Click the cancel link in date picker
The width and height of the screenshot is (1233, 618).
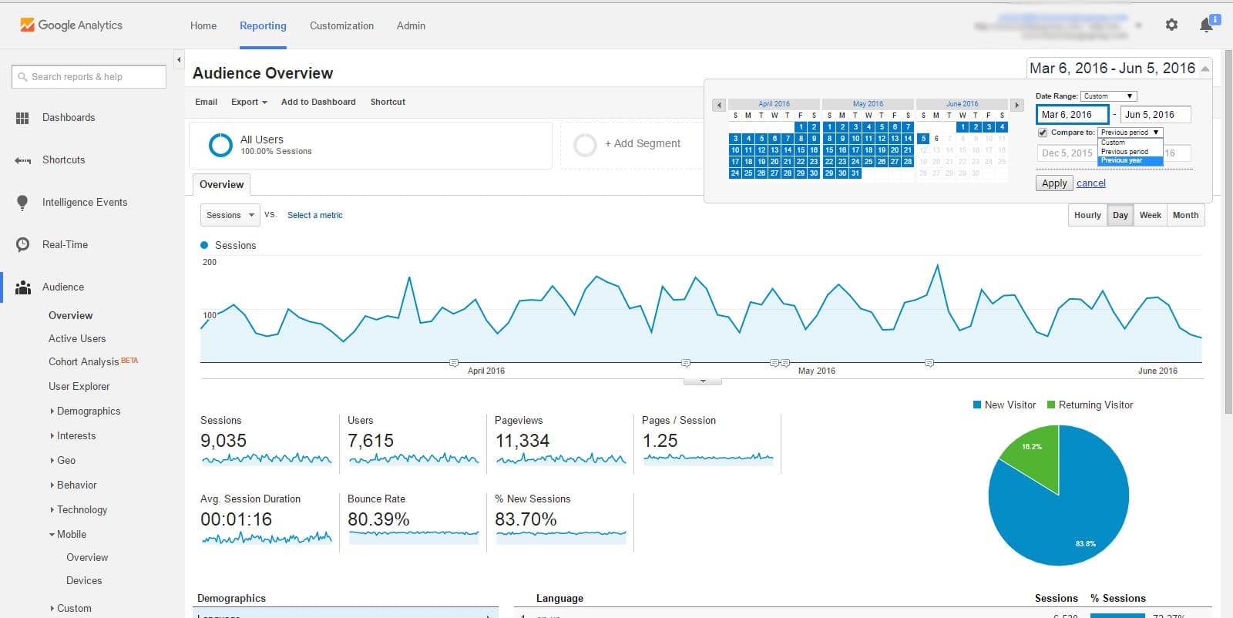(x=1090, y=183)
